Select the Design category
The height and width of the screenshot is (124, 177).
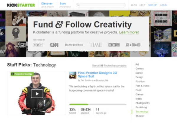tap(140, 77)
